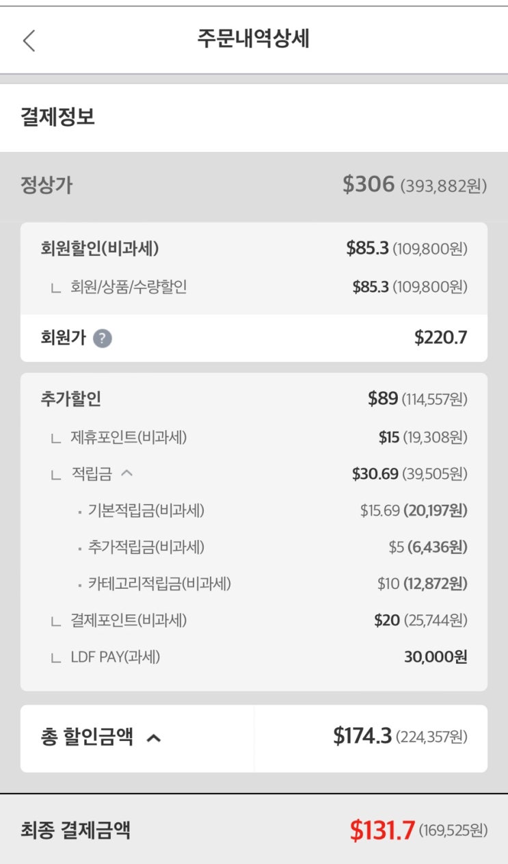Collapse the 총 할인금액 section chevron

point(154,738)
